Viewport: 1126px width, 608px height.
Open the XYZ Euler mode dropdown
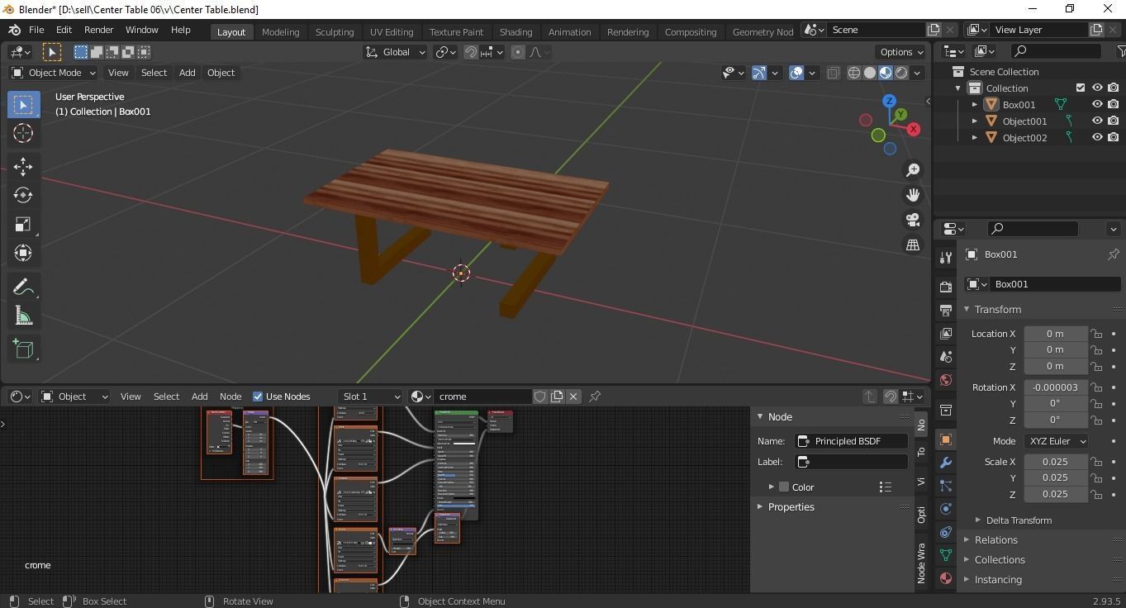click(x=1056, y=441)
